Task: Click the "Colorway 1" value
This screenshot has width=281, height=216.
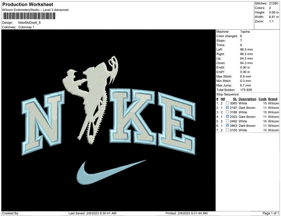Action: 26,27
